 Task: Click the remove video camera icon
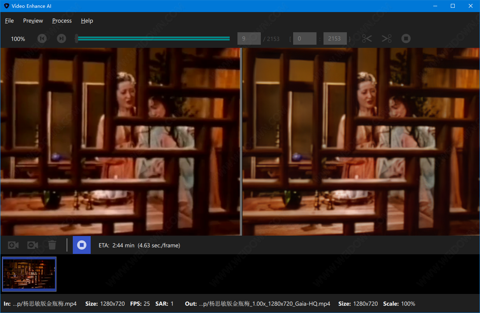(33, 245)
